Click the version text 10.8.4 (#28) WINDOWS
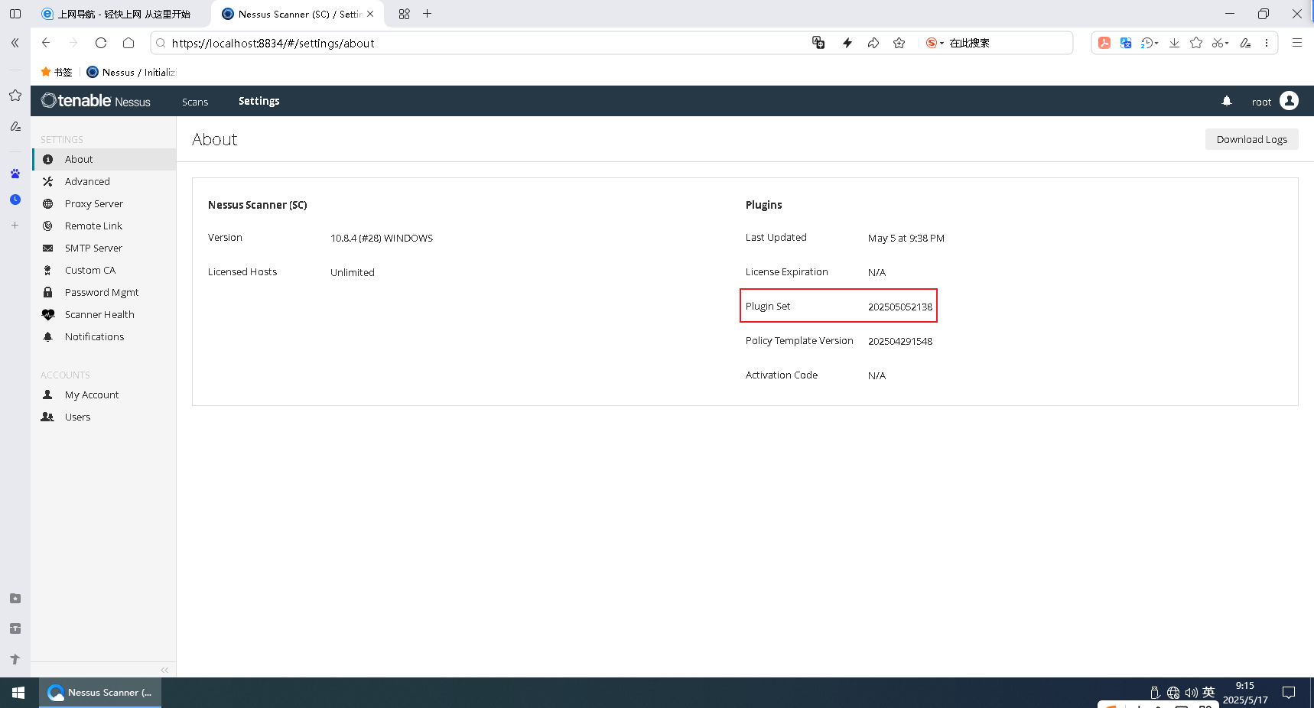 click(382, 238)
